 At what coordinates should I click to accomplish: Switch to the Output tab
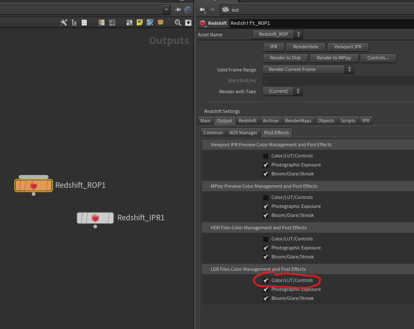coord(224,121)
